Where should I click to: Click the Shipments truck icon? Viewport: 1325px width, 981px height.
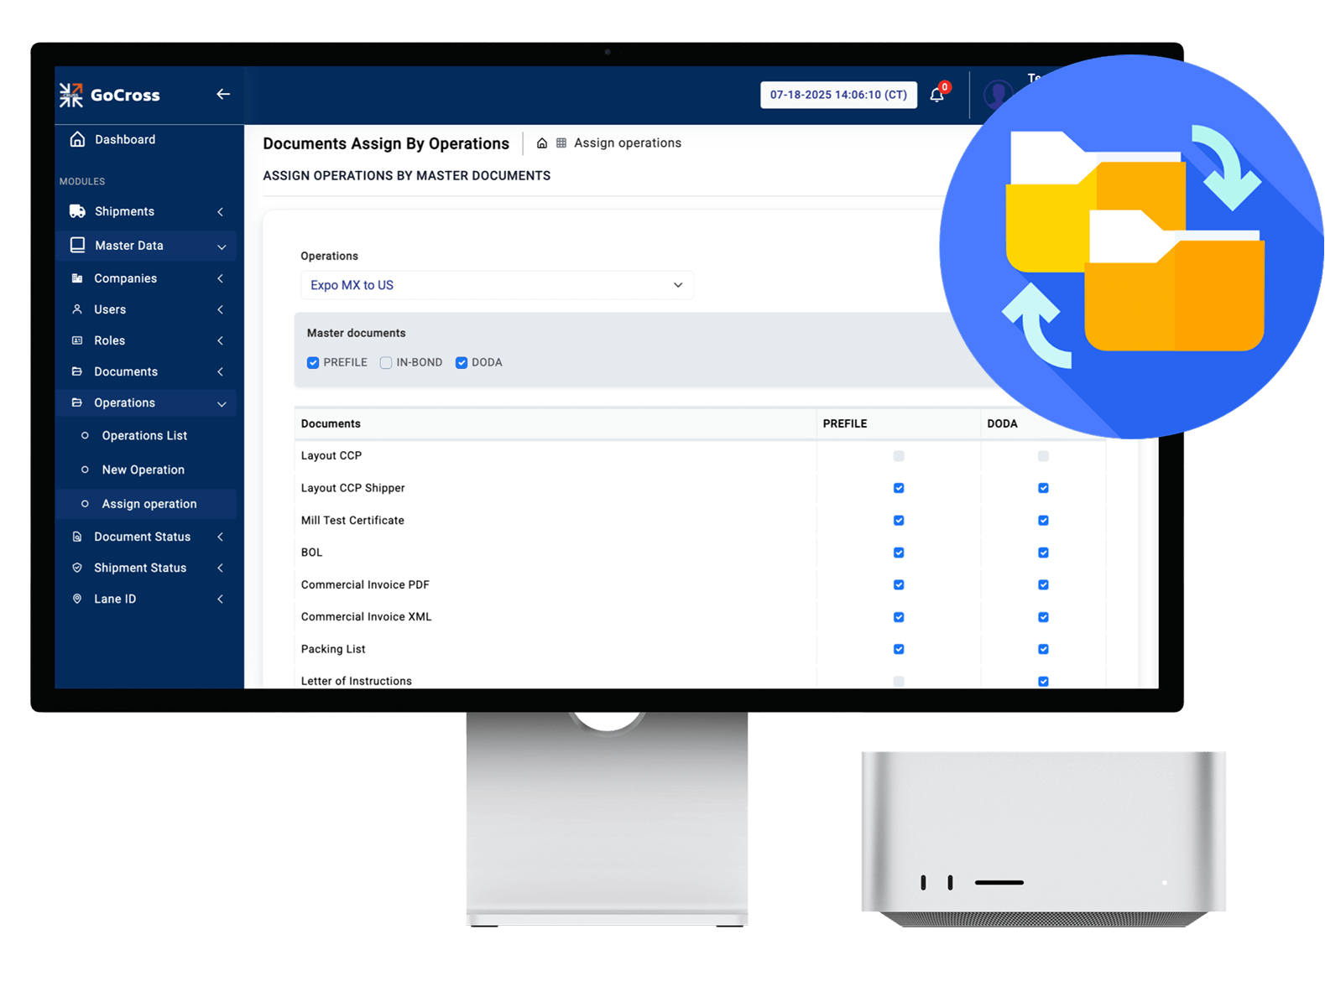(77, 211)
